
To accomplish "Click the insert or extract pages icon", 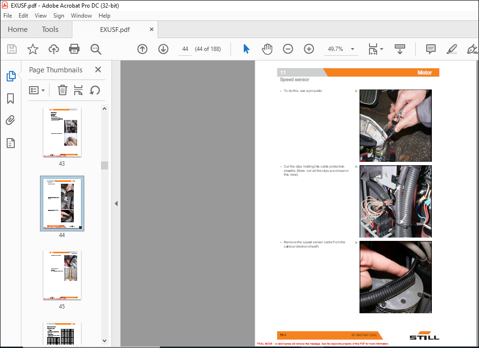I will [78, 90].
